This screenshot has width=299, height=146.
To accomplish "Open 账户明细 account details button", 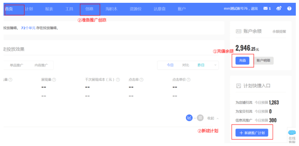I will (x=263, y=61).
